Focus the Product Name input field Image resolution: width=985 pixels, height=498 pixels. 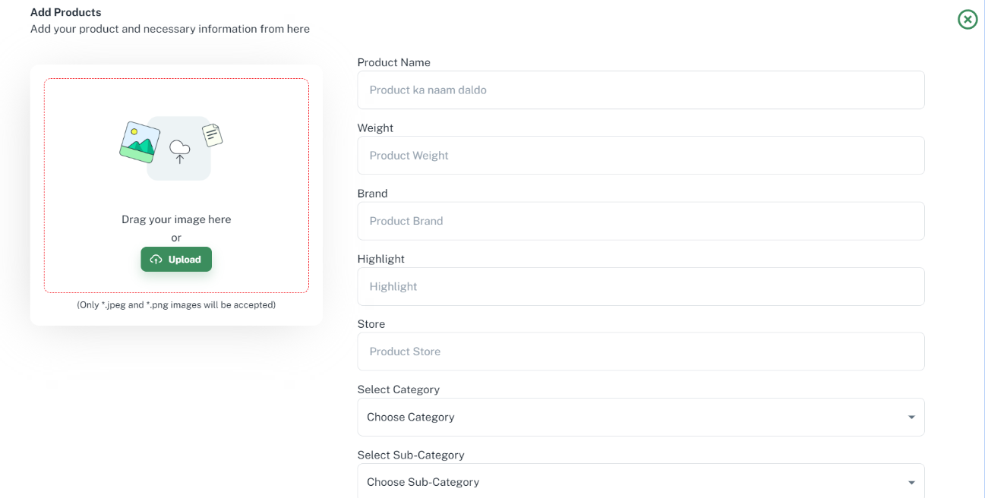coord(640,90)
